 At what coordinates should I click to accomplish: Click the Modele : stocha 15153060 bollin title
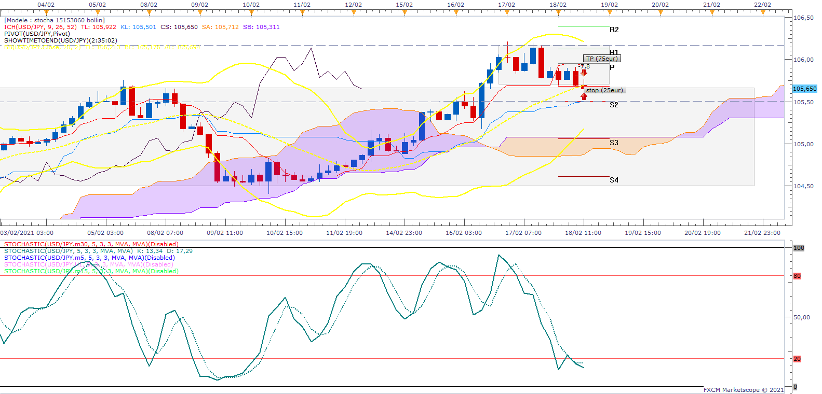[x=55, y=20]
